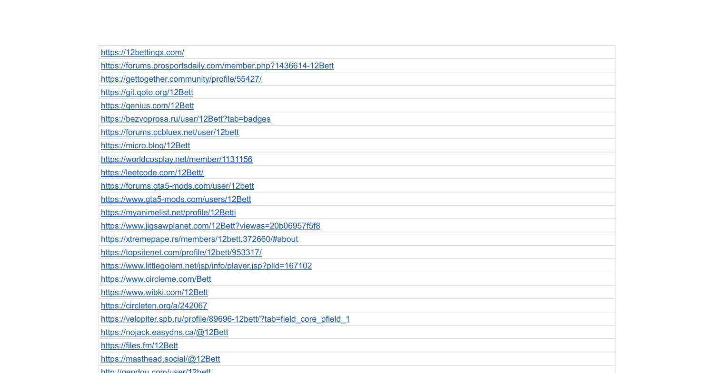Open the masthead.social/@12Bett link
Image resolution: width=714 pixels, height=373 pixels.
pos(160,359)
